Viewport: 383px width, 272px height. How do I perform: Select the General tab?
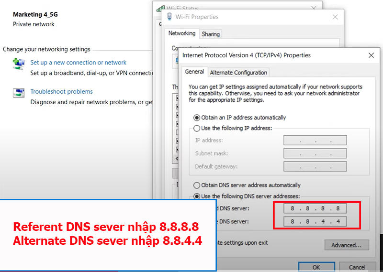coord(195,72)
